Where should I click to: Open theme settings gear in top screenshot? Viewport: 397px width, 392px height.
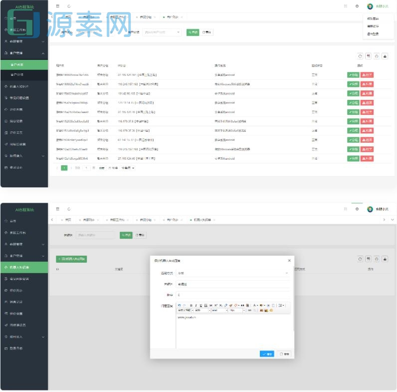(x=357, y=6)
